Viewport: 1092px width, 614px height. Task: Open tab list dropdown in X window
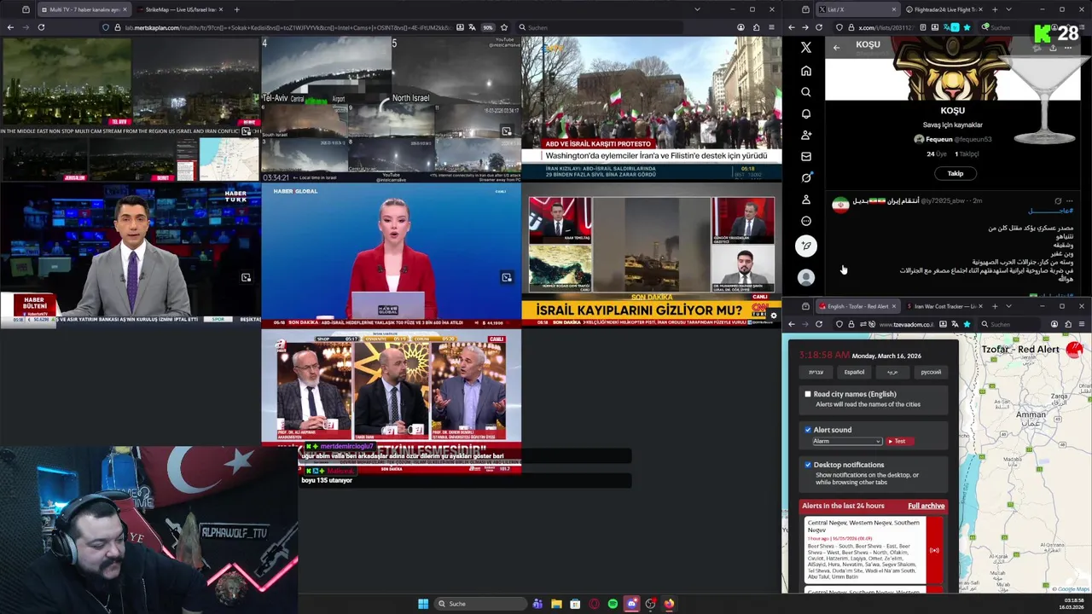pos(1008,9)
